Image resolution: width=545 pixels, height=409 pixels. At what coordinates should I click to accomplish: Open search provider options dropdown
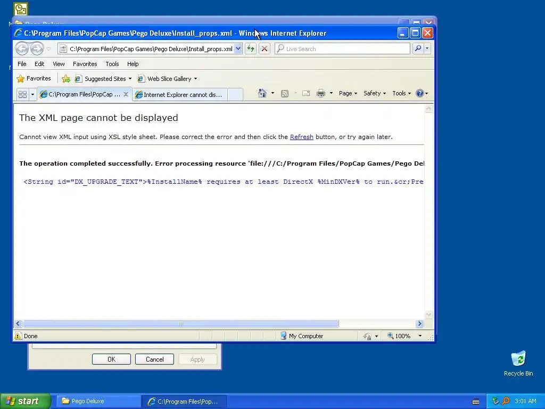(x=427, y=48)
